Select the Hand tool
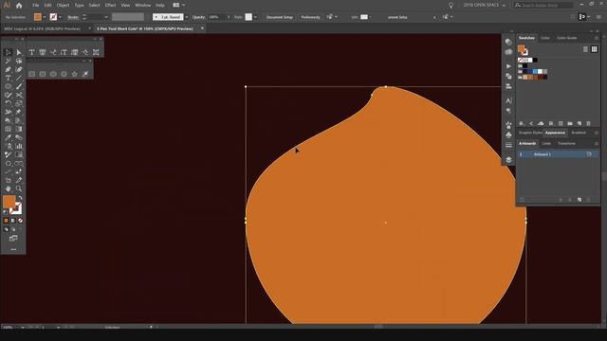The image size is (607, 341). (8, 188)
